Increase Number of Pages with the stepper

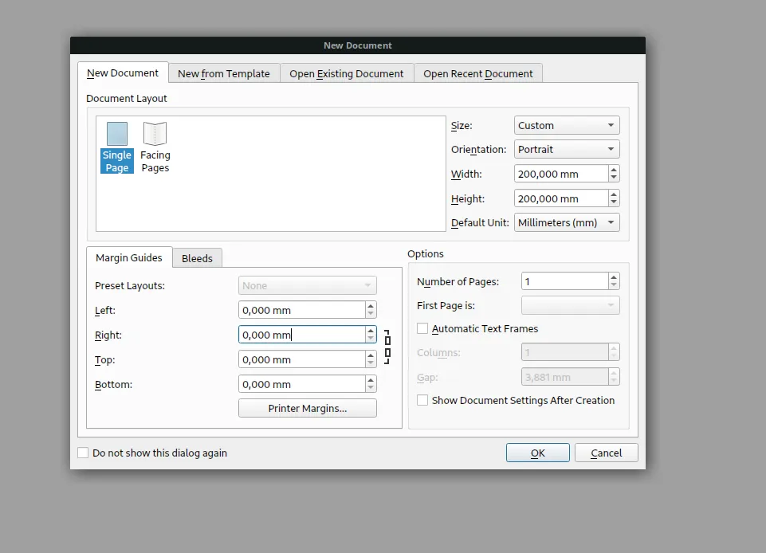612,276
